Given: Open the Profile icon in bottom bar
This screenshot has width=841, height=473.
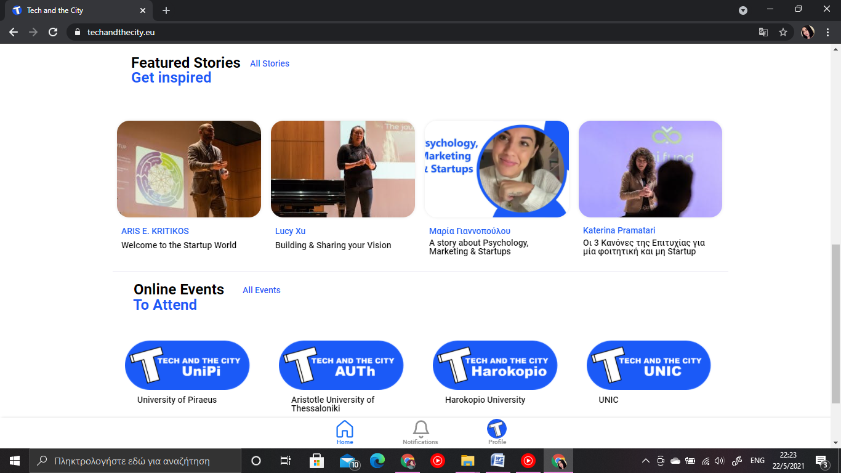Looking at the screenshot, I should pyautogui.click(x=497, y=430).
